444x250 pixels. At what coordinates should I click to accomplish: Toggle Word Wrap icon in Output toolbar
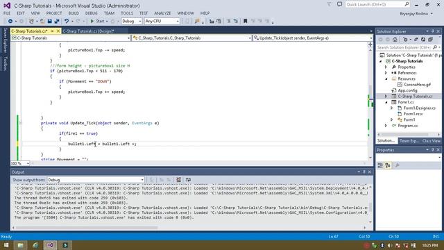(188, 180)
